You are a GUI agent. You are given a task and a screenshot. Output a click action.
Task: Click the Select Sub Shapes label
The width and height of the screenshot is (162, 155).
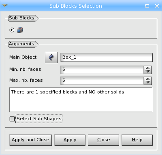tap(39, 119)
